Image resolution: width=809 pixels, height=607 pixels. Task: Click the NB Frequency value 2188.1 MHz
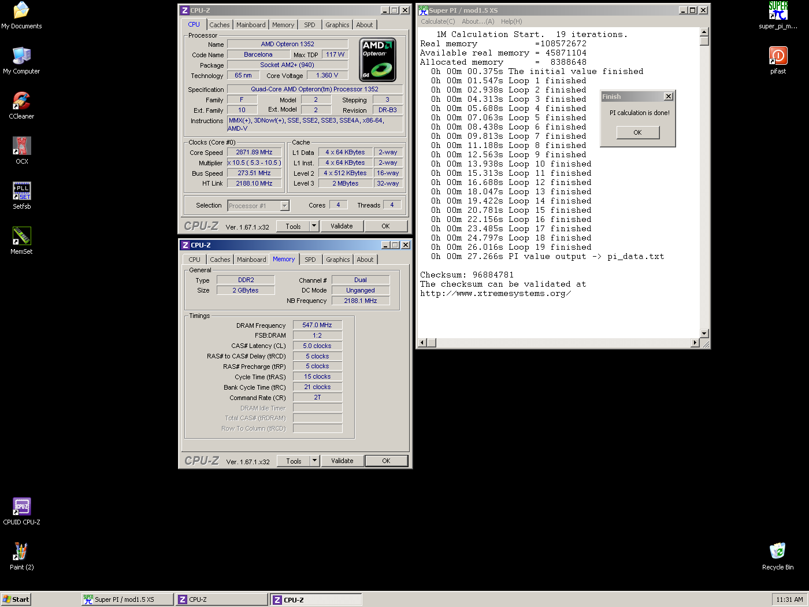pos(361,301)
